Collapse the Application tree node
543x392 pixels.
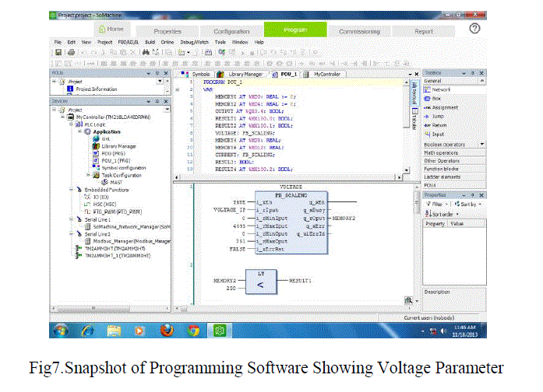pyautogui.click(x=79, y=131)
